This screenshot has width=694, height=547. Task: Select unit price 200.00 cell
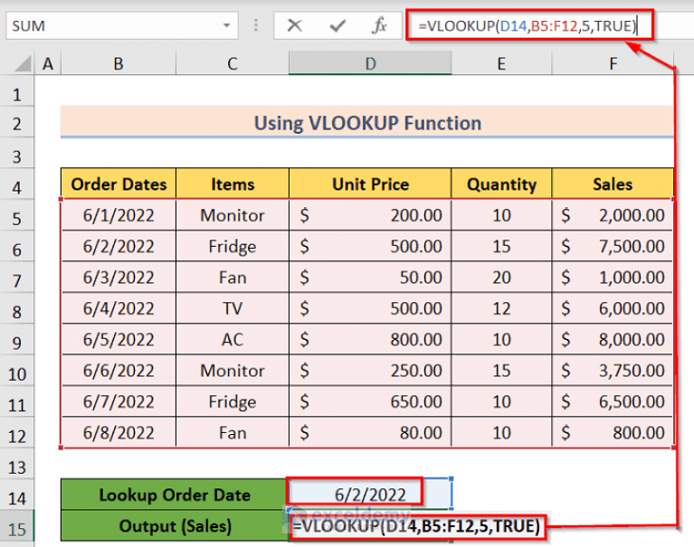[370, 215]
